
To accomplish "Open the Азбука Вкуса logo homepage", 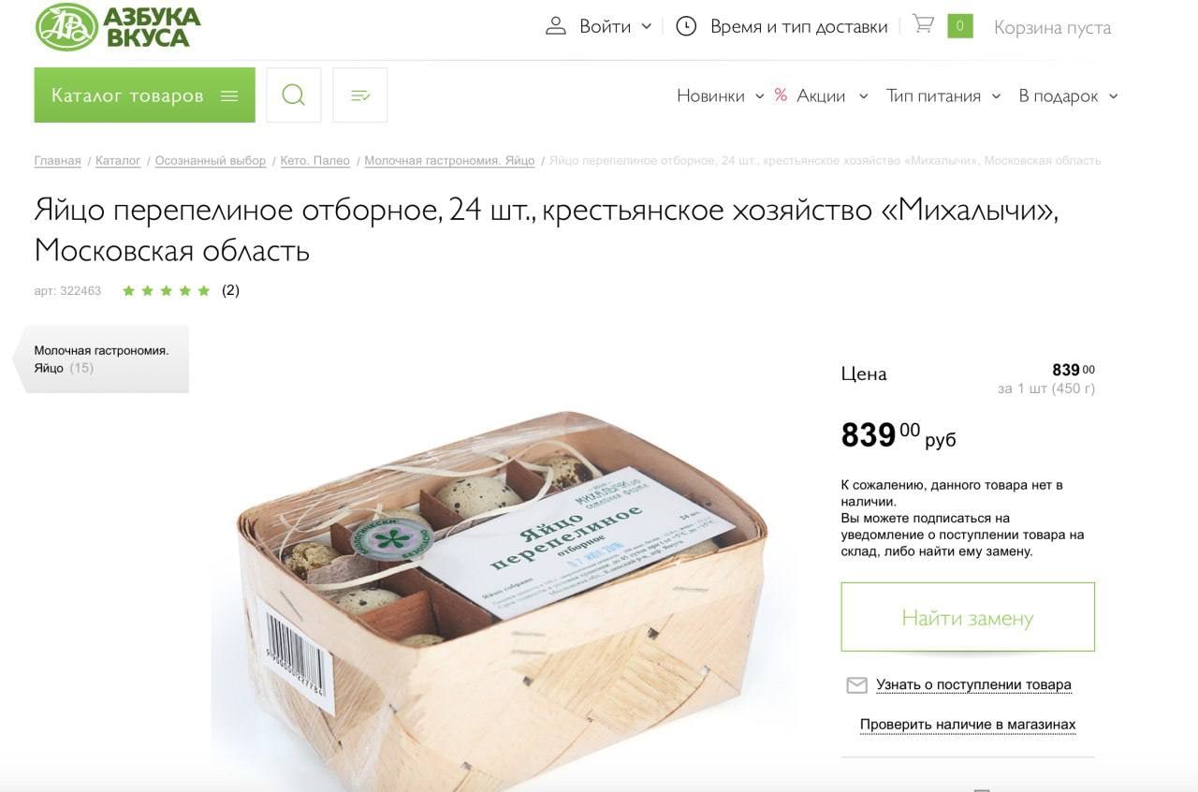I will pyautogui.click(x=118, y=27).
